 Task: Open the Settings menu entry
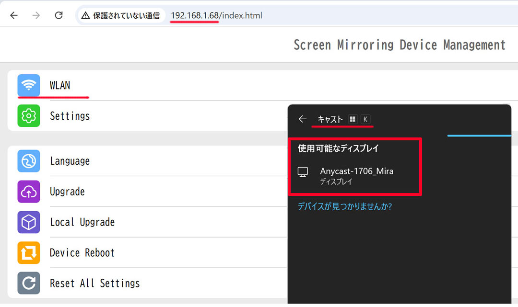(70, 116)
